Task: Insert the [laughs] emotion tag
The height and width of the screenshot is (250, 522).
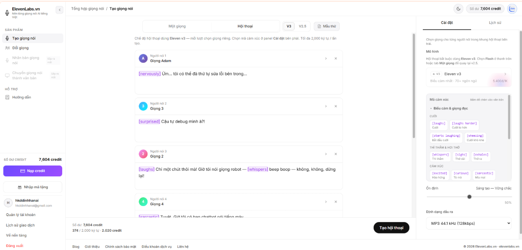Action: point(438,125)
